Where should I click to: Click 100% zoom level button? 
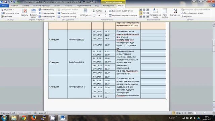[x=190, y=113]
